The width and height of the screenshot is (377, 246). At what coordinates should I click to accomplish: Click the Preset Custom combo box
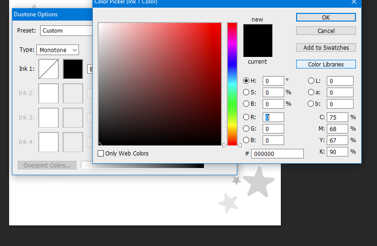point(67,31)
